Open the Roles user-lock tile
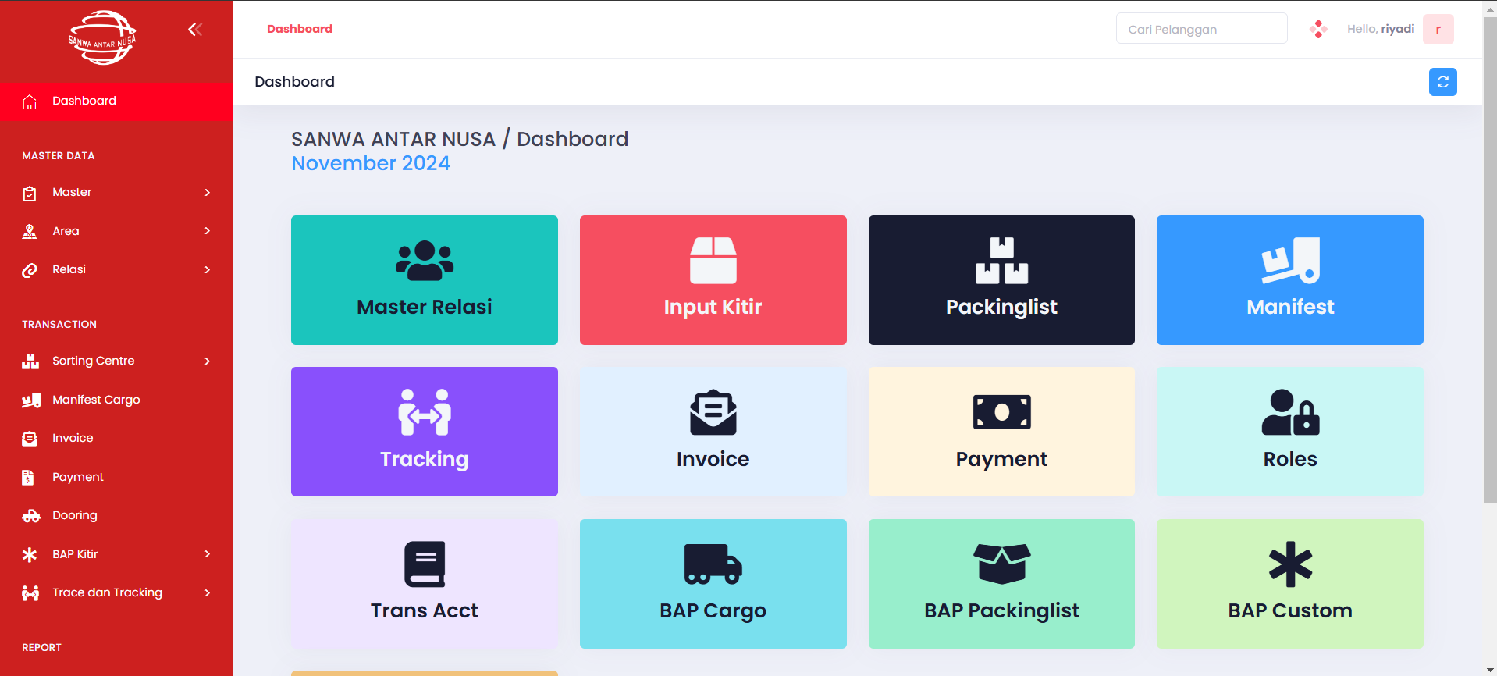The image size is (1497, 676). tap(1290, 432)
